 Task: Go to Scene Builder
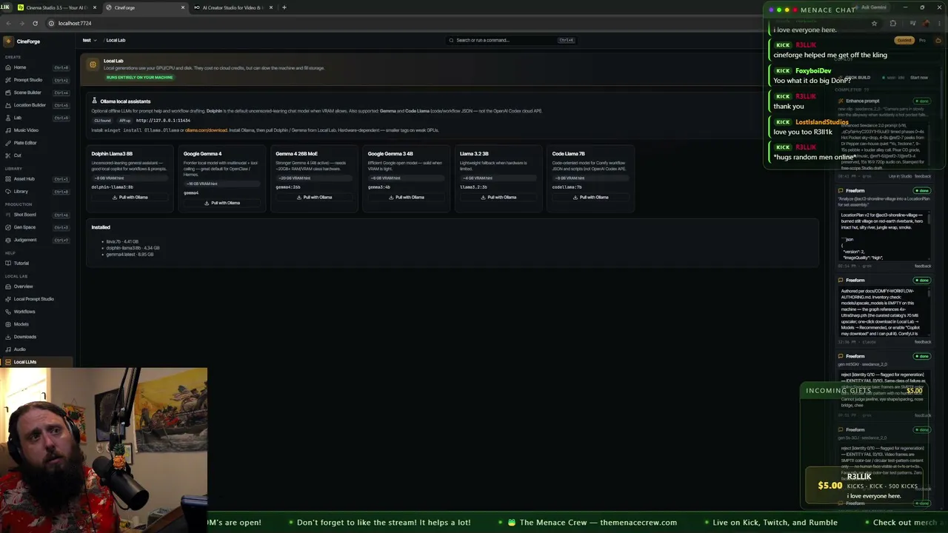pyautogui.click(x=36, y=93)
